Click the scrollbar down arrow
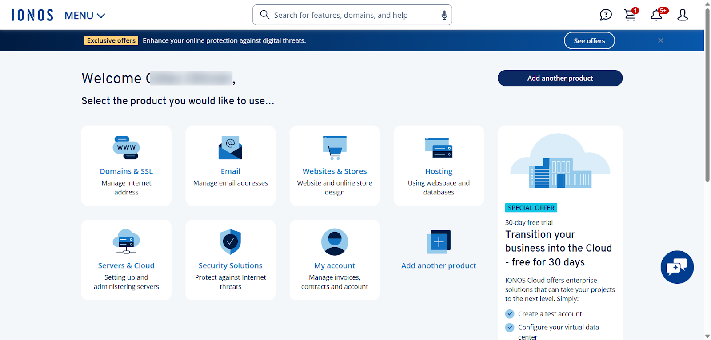Viewport: 711px width, 340px height. 707,336
